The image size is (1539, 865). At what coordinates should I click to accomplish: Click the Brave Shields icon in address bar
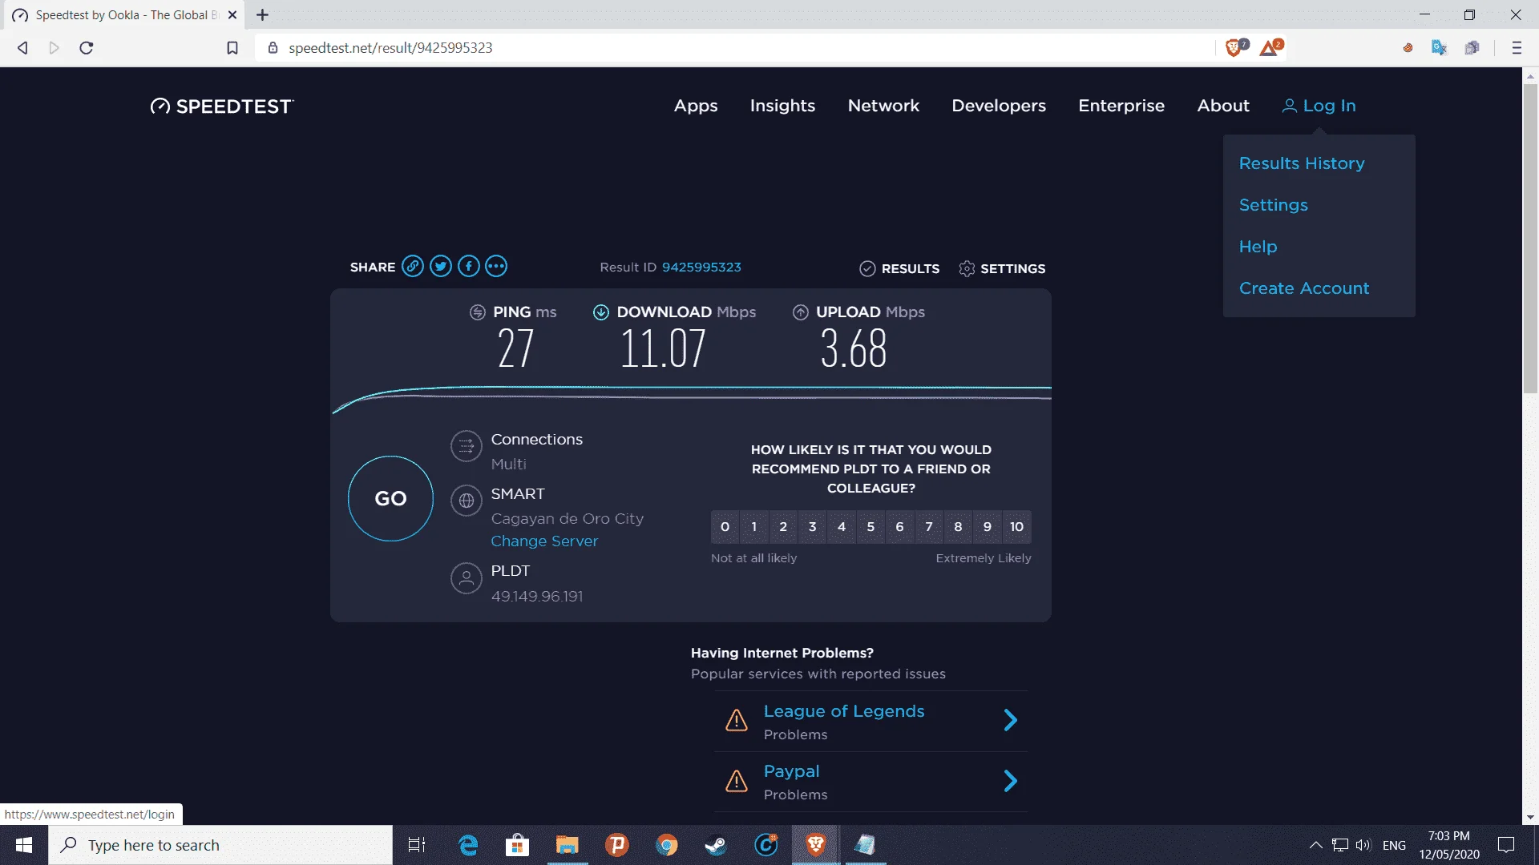1235,48
